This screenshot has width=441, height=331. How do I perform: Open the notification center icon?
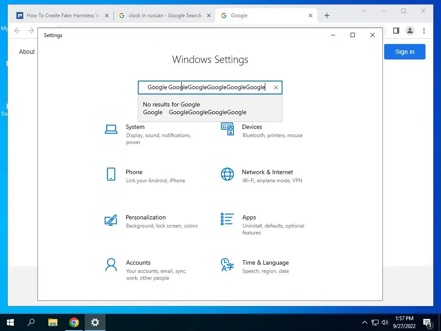point(427,322)
